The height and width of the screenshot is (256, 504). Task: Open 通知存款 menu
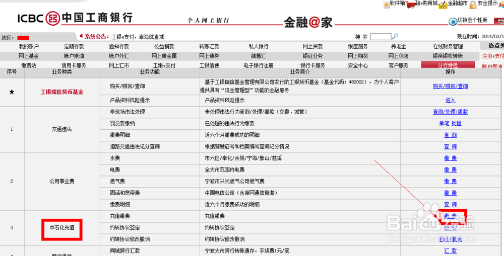tap(119, 46)
